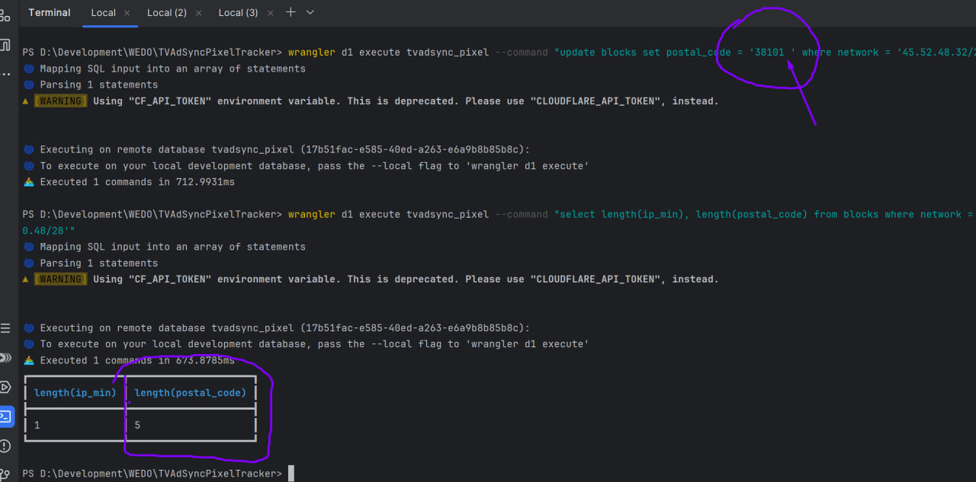Toggle the Terminal tool window icon
976x482 pixels.
(x=5, y=417)
